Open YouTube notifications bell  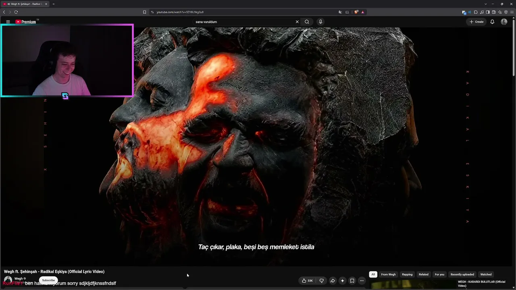click(x=492, y=22)
